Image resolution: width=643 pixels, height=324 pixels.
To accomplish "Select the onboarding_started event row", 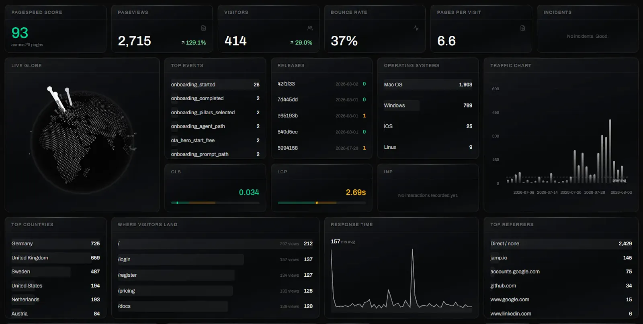I will [x=215, y=85].
